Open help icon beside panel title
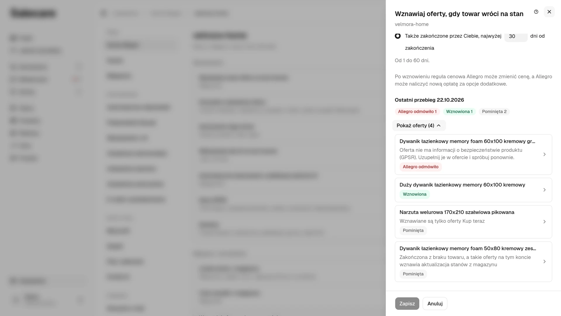Screen dimensions: 561x316 (536, 12)
